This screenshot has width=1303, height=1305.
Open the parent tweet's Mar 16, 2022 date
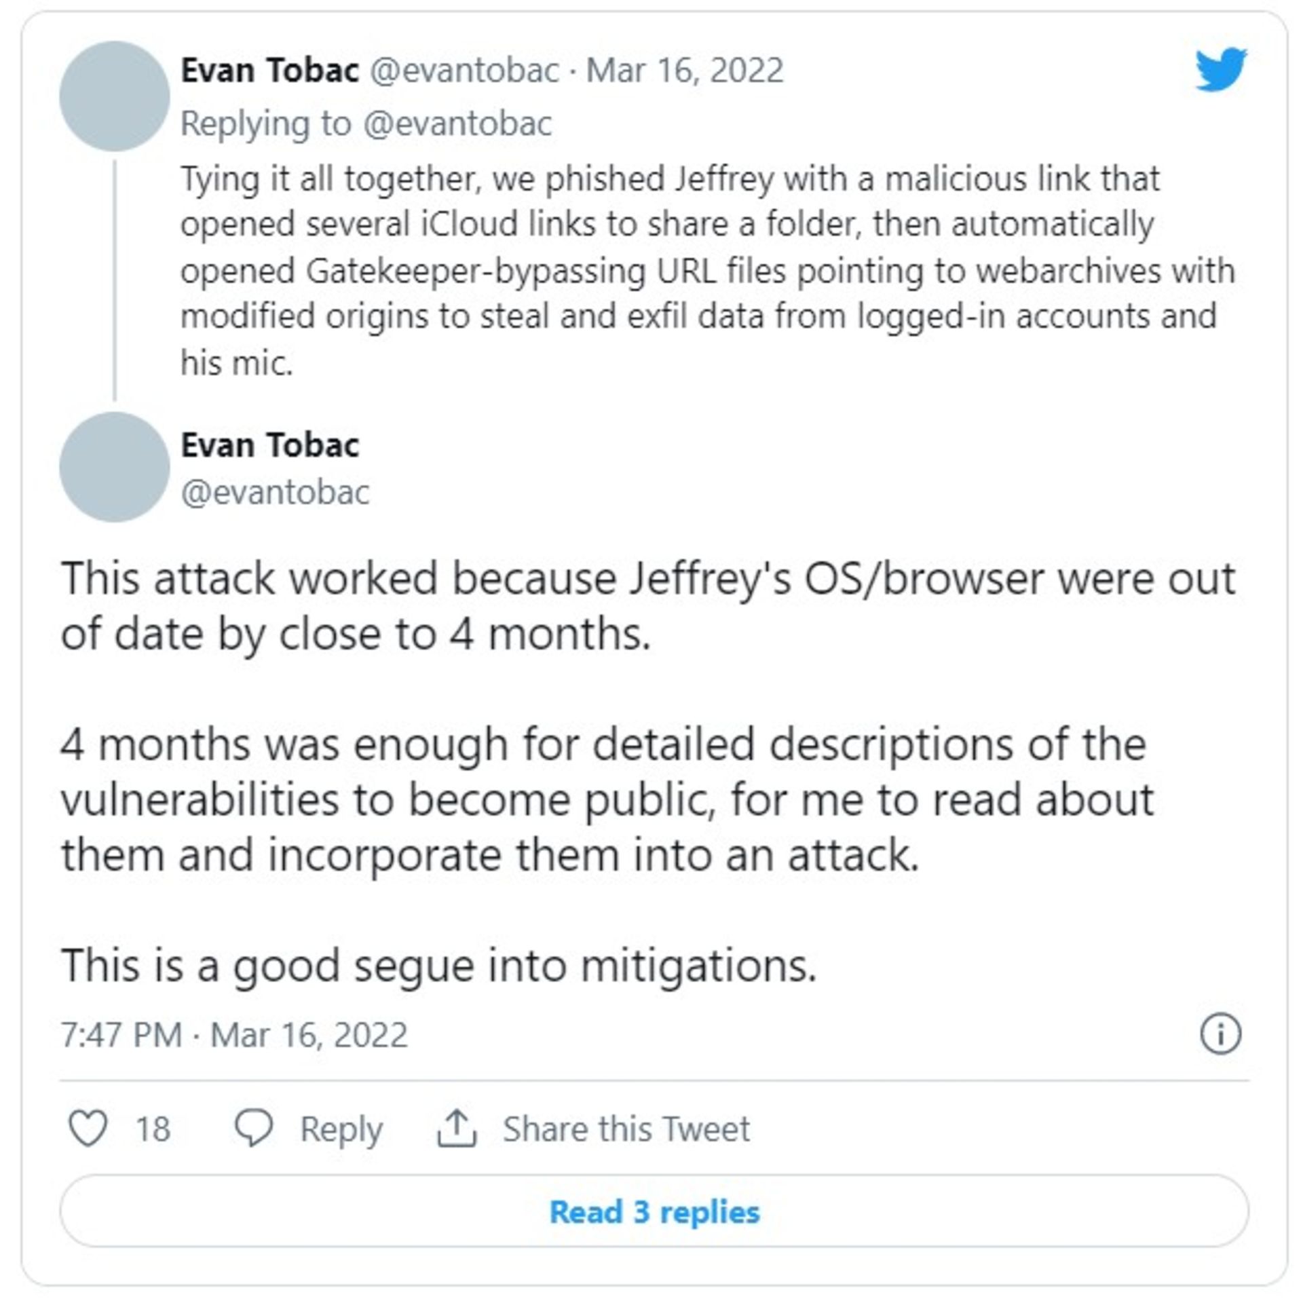684,71
